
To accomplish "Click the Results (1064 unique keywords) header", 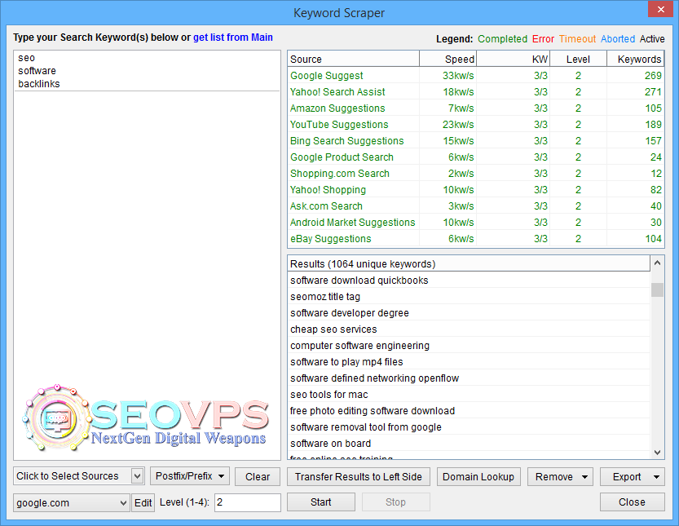I will pos(469,264).
